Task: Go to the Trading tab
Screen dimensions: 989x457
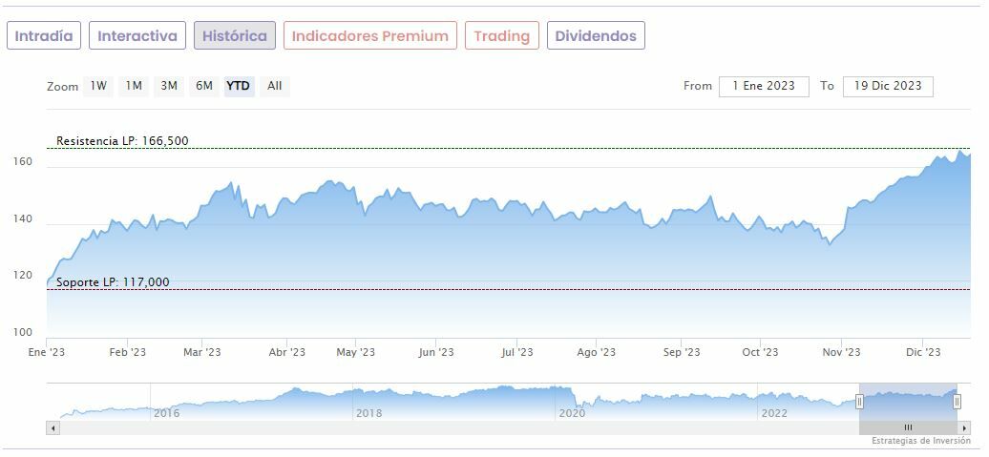Action: (x=501, y=36)
